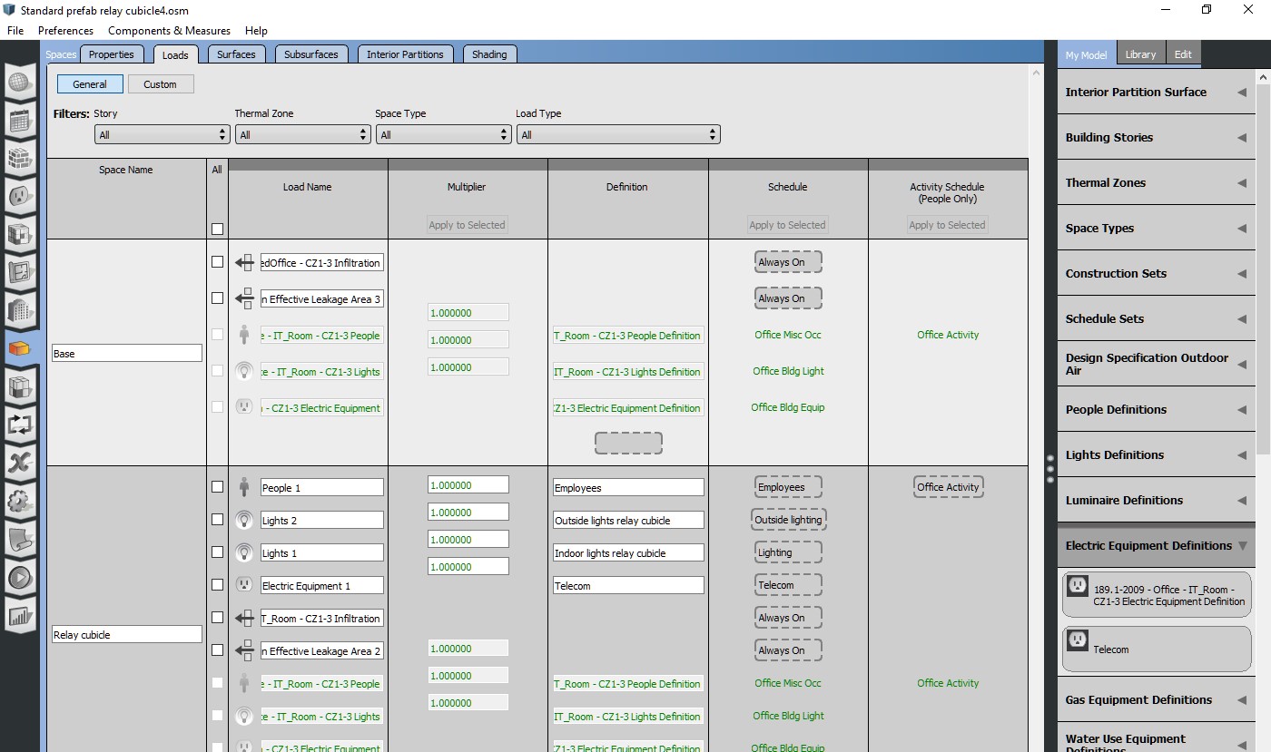Check the Lights 2 row checkbox
Viewport: 1271px width, 752px height.
(217, 519)
